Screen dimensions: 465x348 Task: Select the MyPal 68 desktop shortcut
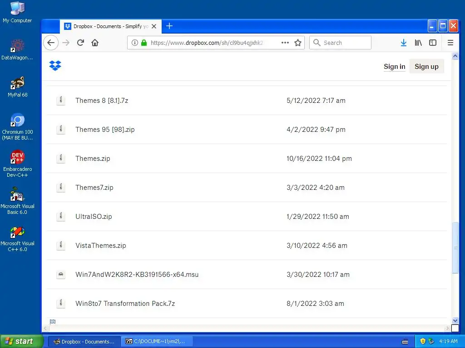18,87
